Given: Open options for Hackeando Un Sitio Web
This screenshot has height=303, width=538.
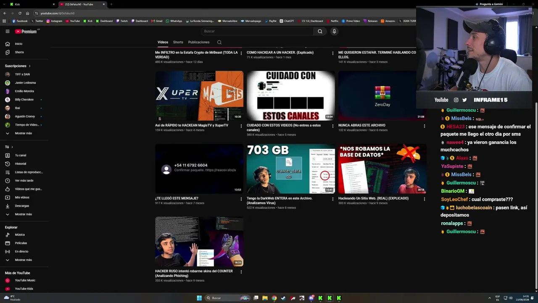Looking at the screenshot, I should tap(425, 199).
